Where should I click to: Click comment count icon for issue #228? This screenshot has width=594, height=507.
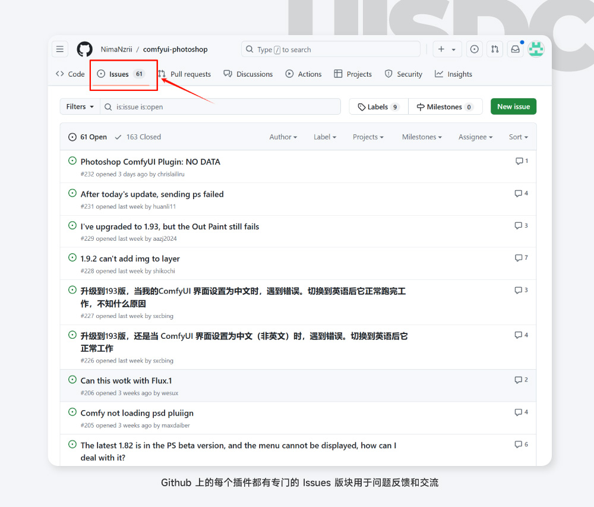pos(522,258)
